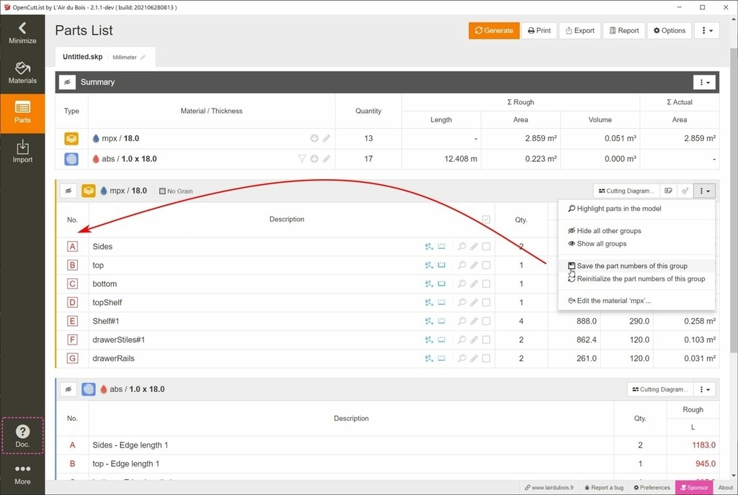Open the abs group three-dot dropdown
Image resolution: width=738 pixels, height=495 pixels.
[x=705, y=389]
